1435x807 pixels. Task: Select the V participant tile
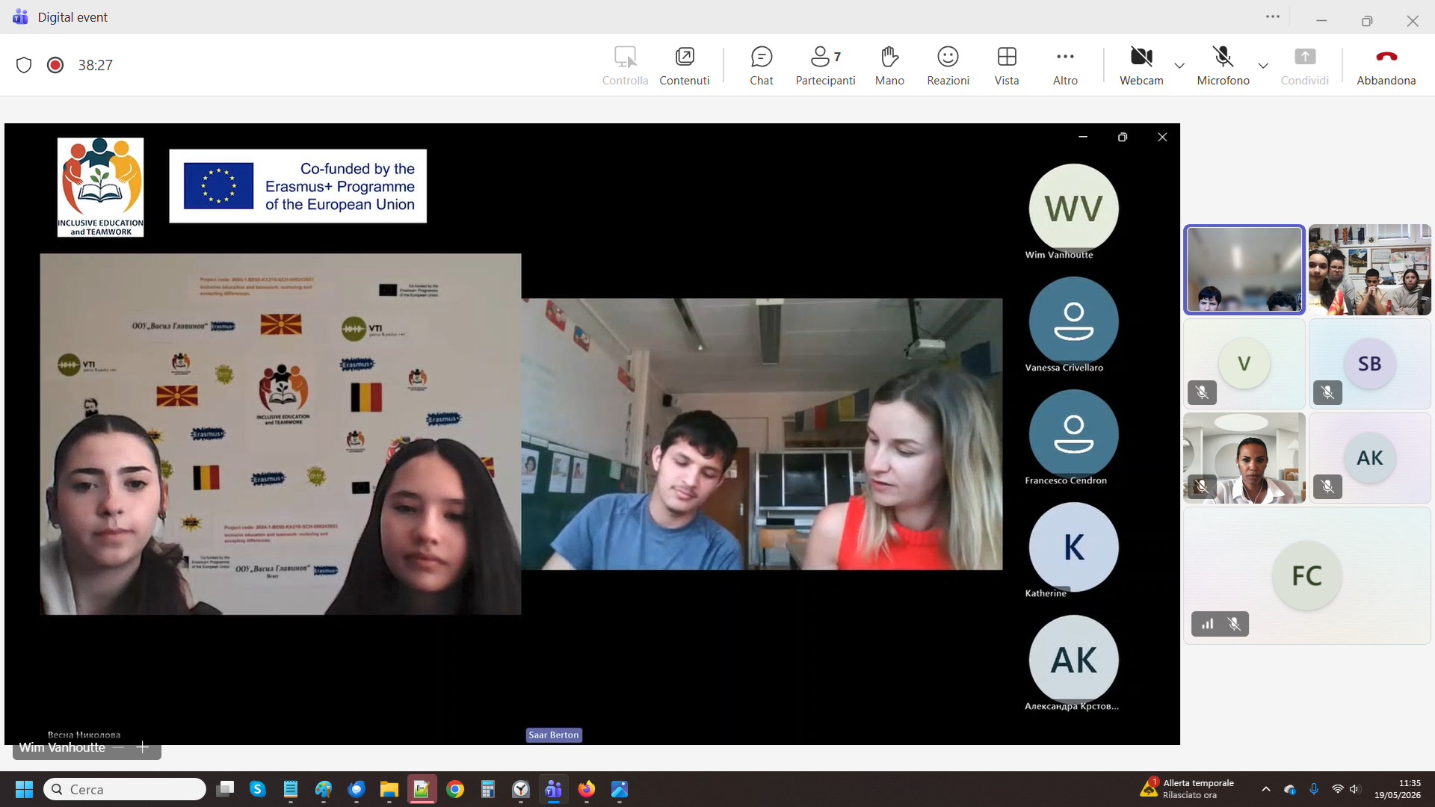pyautogui.click(x=1244, y=364)
